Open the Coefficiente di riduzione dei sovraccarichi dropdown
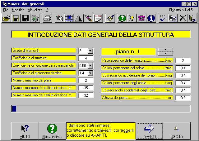199x141 pixels. (90, 66)
